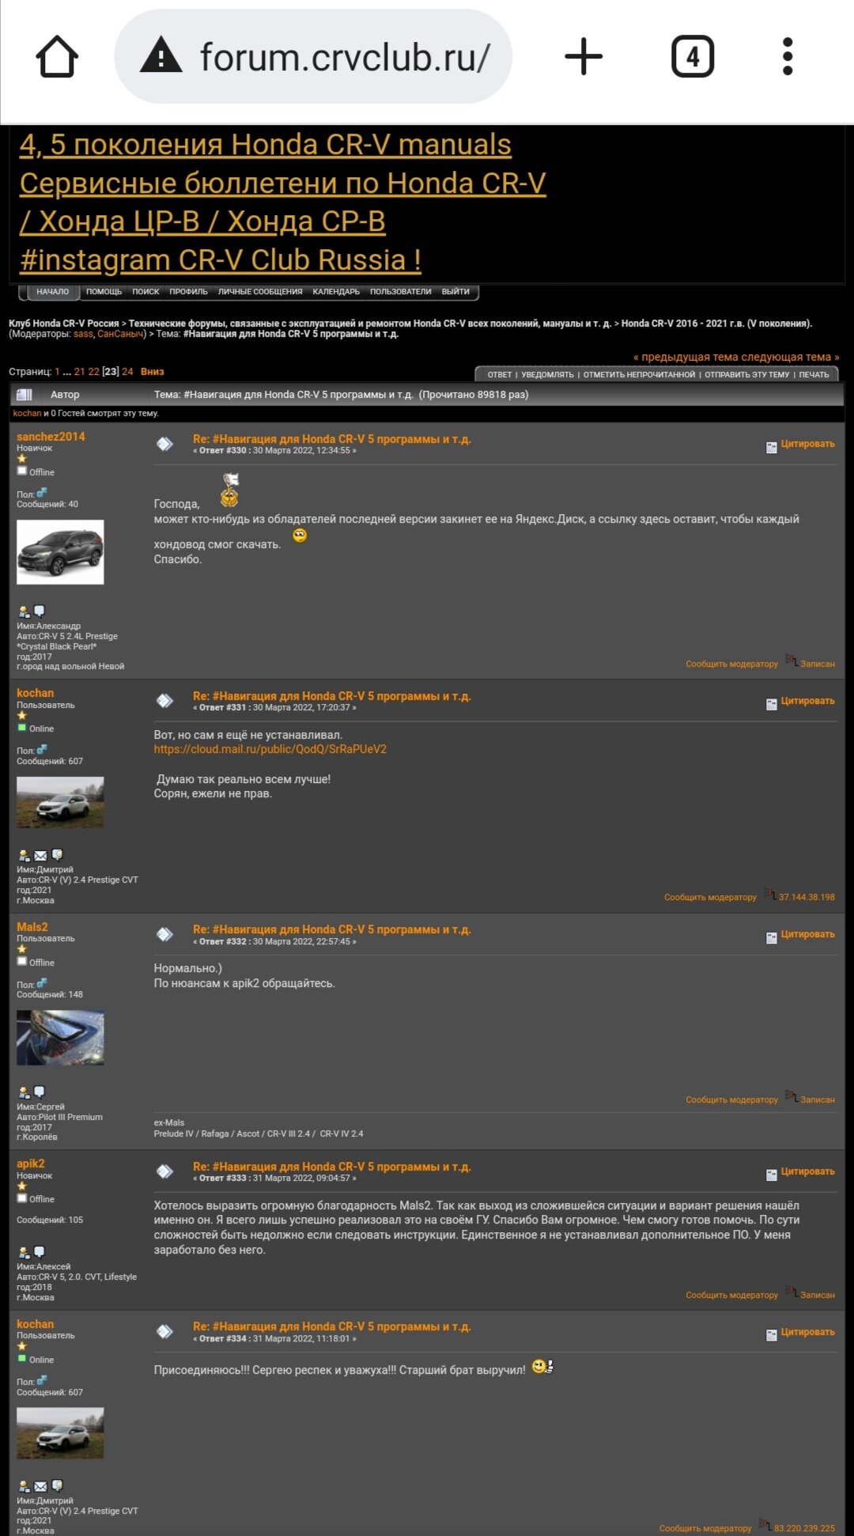Open Mals2's profile via the profile icon
The height and width of the screenshot is (1536, 854).
tap(24, 1092)
